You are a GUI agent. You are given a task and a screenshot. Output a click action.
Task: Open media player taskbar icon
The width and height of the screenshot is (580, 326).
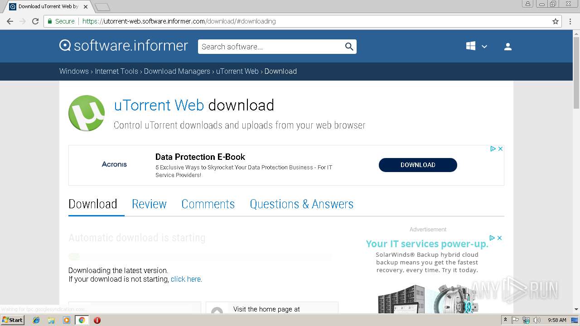67,320
